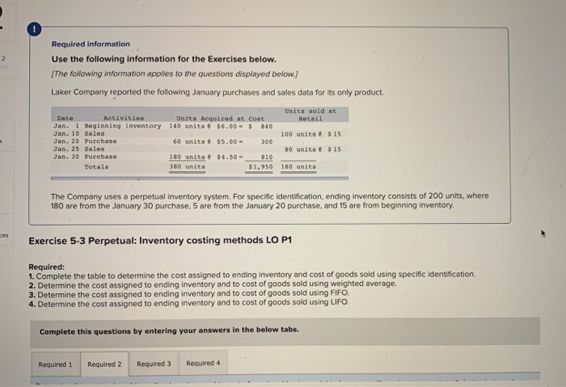Click the 'Complete this questions' instruction bar

point(285,331)
